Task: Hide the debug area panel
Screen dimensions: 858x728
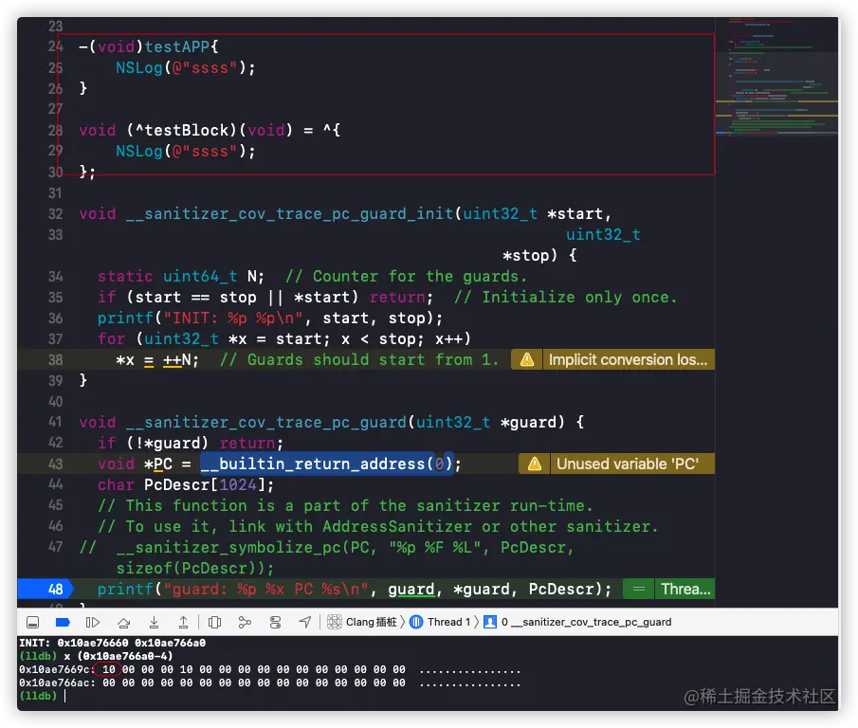Action: (33, 623)
